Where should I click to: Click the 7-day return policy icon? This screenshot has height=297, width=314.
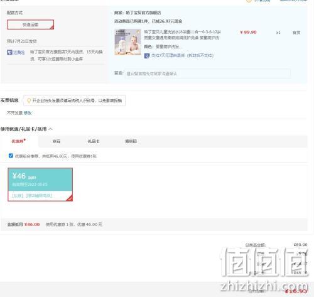147,56
